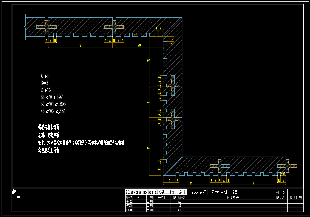This screenshot has height=217, width=310.
Task: Click the 说明 label at bottom left
Action: (15, 192)
